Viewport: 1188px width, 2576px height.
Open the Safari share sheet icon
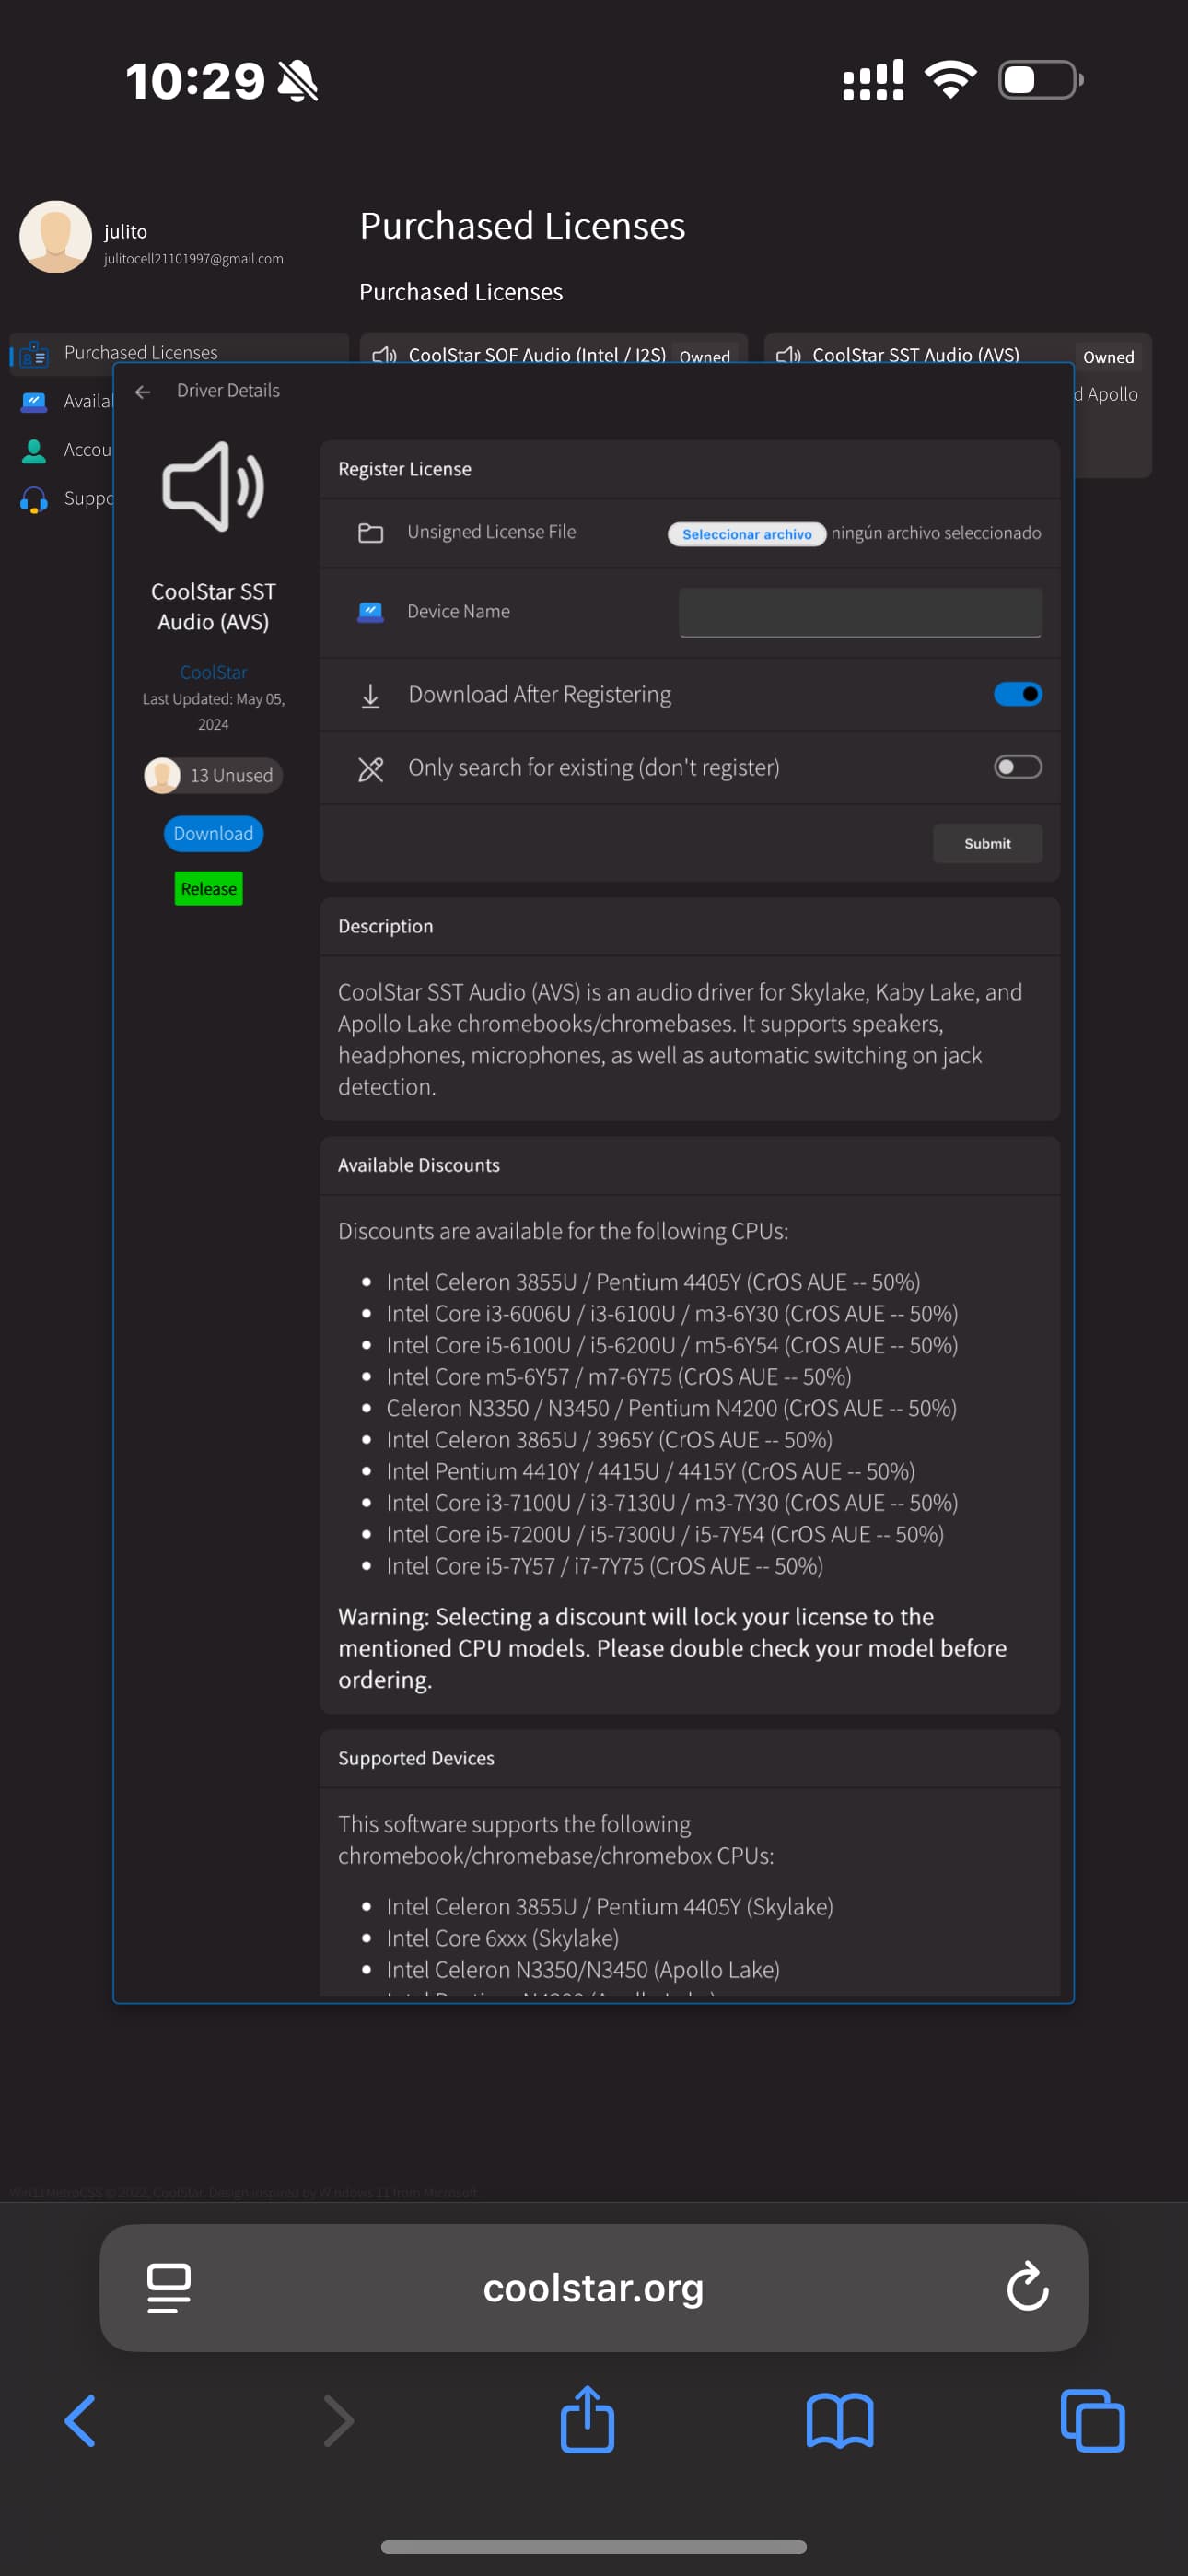coord(587,2420)
